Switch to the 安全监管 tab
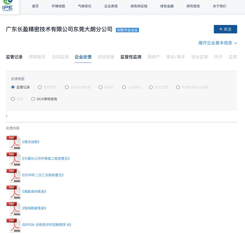The image size is (245, 234). [200, 57]
